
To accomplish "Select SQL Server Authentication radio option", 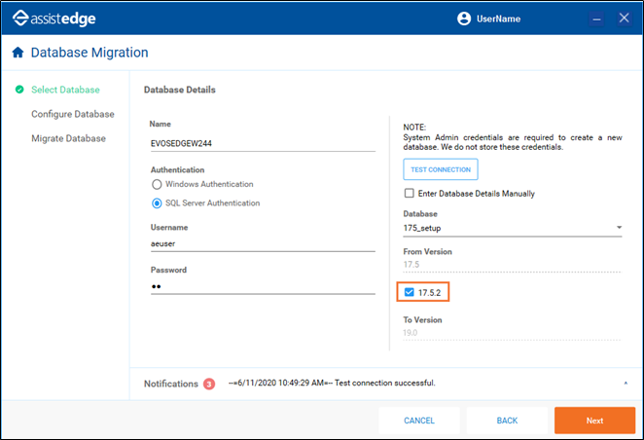I will point(157,203).
